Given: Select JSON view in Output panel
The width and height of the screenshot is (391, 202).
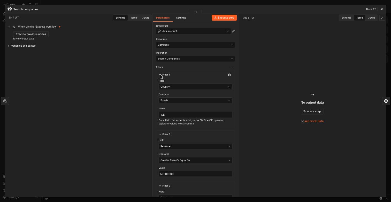Looking at the screenshot, I should (x=371, y=18).
